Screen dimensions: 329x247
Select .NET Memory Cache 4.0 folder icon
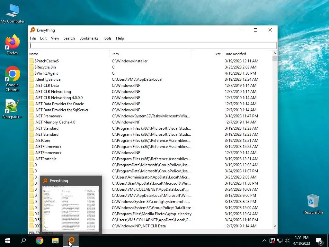[x=31, y=122]
